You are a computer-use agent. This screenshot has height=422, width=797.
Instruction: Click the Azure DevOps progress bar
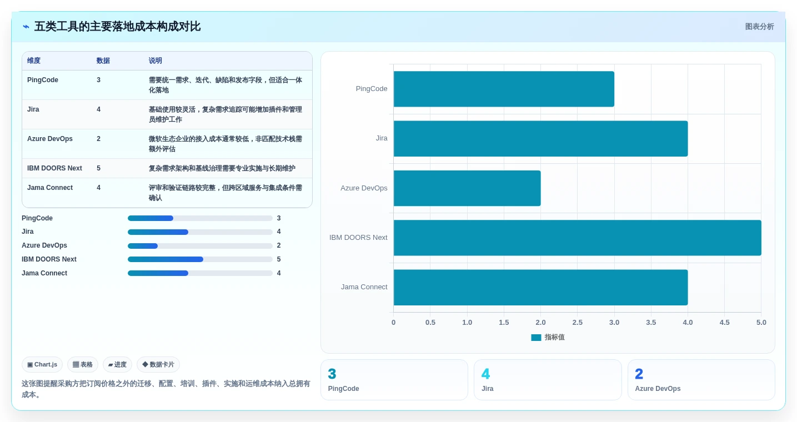point(200,245)
